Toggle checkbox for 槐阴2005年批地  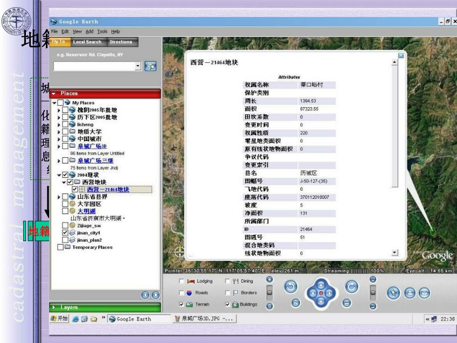pyautogui.click(x=65, y=110)
